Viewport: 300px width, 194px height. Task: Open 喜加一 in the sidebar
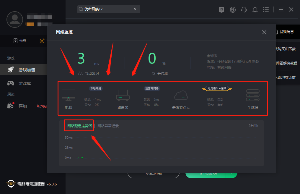click(x=25, y=106)
